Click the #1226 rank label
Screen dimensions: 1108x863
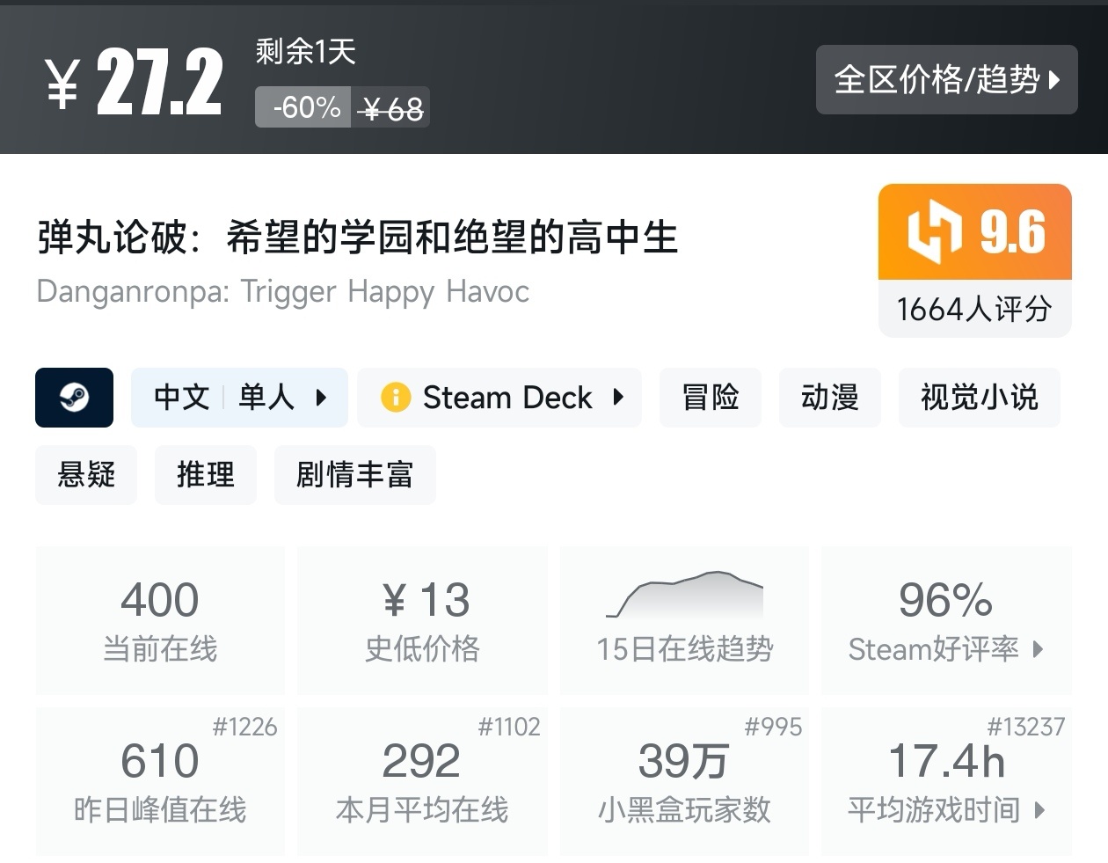click(x=244, y=727)
